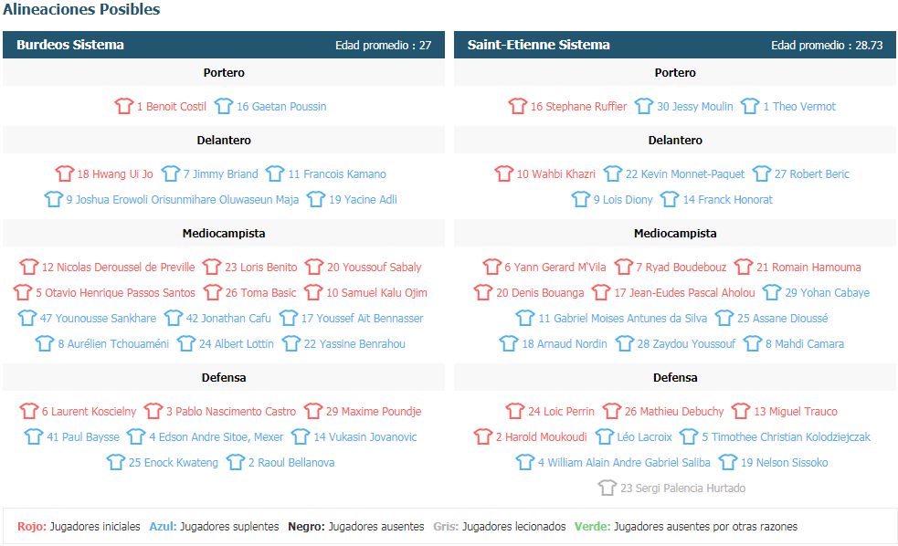Click the blue shirt icon next to Yacine Adli
898x546 pixels.
316,199
